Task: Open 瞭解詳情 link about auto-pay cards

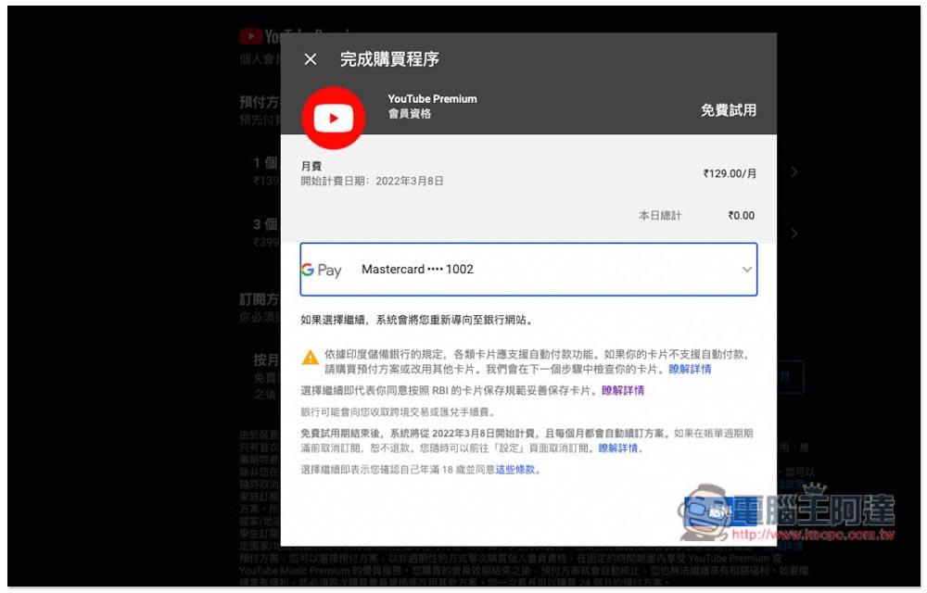Action: point(690,369)
